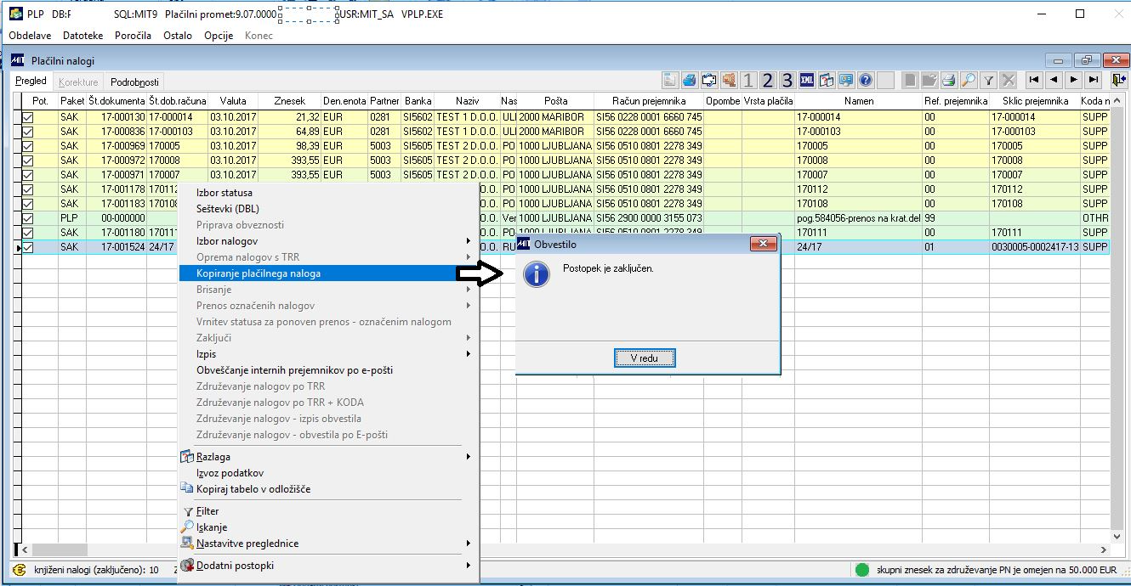Viewport: 1131px width, 586px height.
Task: Toggle the checkbox for row 17-001524
Action: coord(28,247)
